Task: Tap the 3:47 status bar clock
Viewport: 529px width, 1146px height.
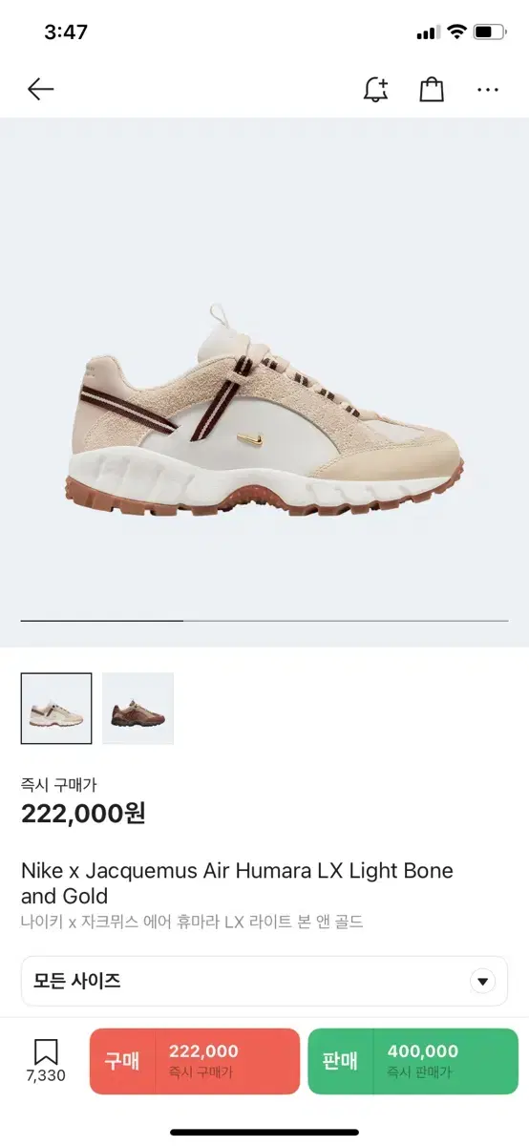Action: (x=66, y=32)
